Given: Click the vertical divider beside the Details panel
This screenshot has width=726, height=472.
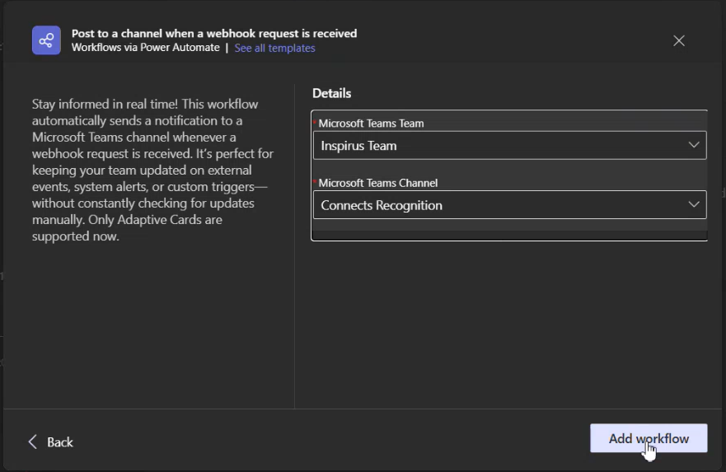Looking at the screenshot, I should (294, 246).
